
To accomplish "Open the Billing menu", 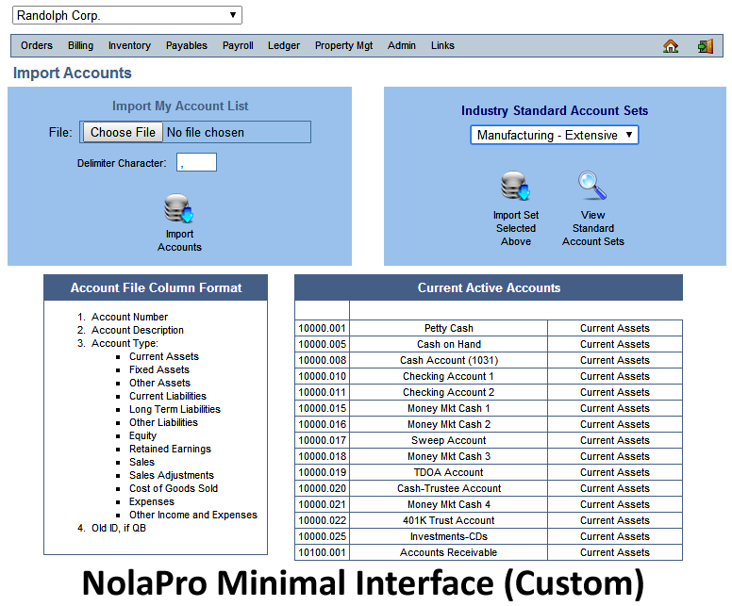I will (x=80, y=45).
